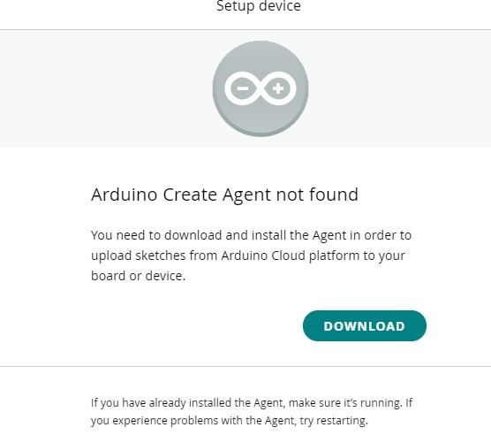Viewport: 491px width, 435px height.
Task: Click the words "upload sketches" in the description
Action: [x=138, y=256]
